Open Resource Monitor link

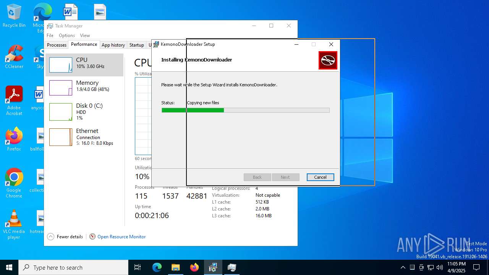coord(121,237)
